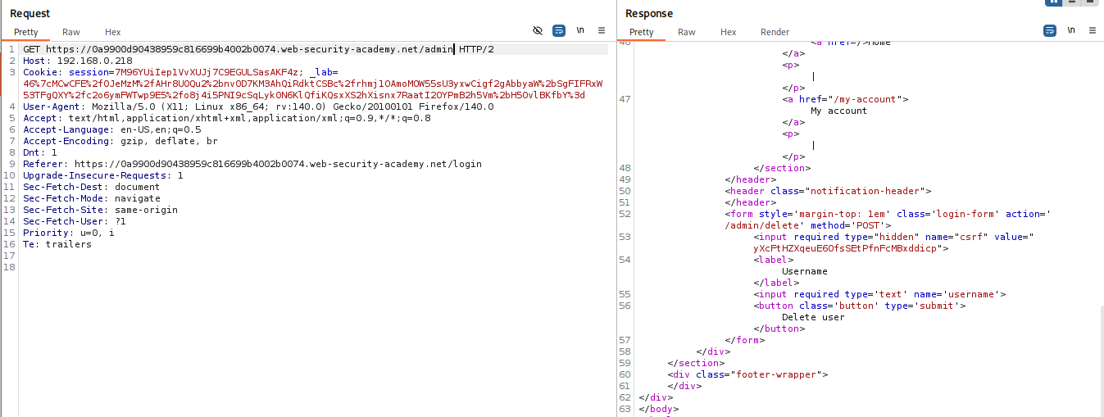The width and height of the screenshot is (1104, 417).
Task: Switch Request view to the Raw tab
Action: (71, 32)
